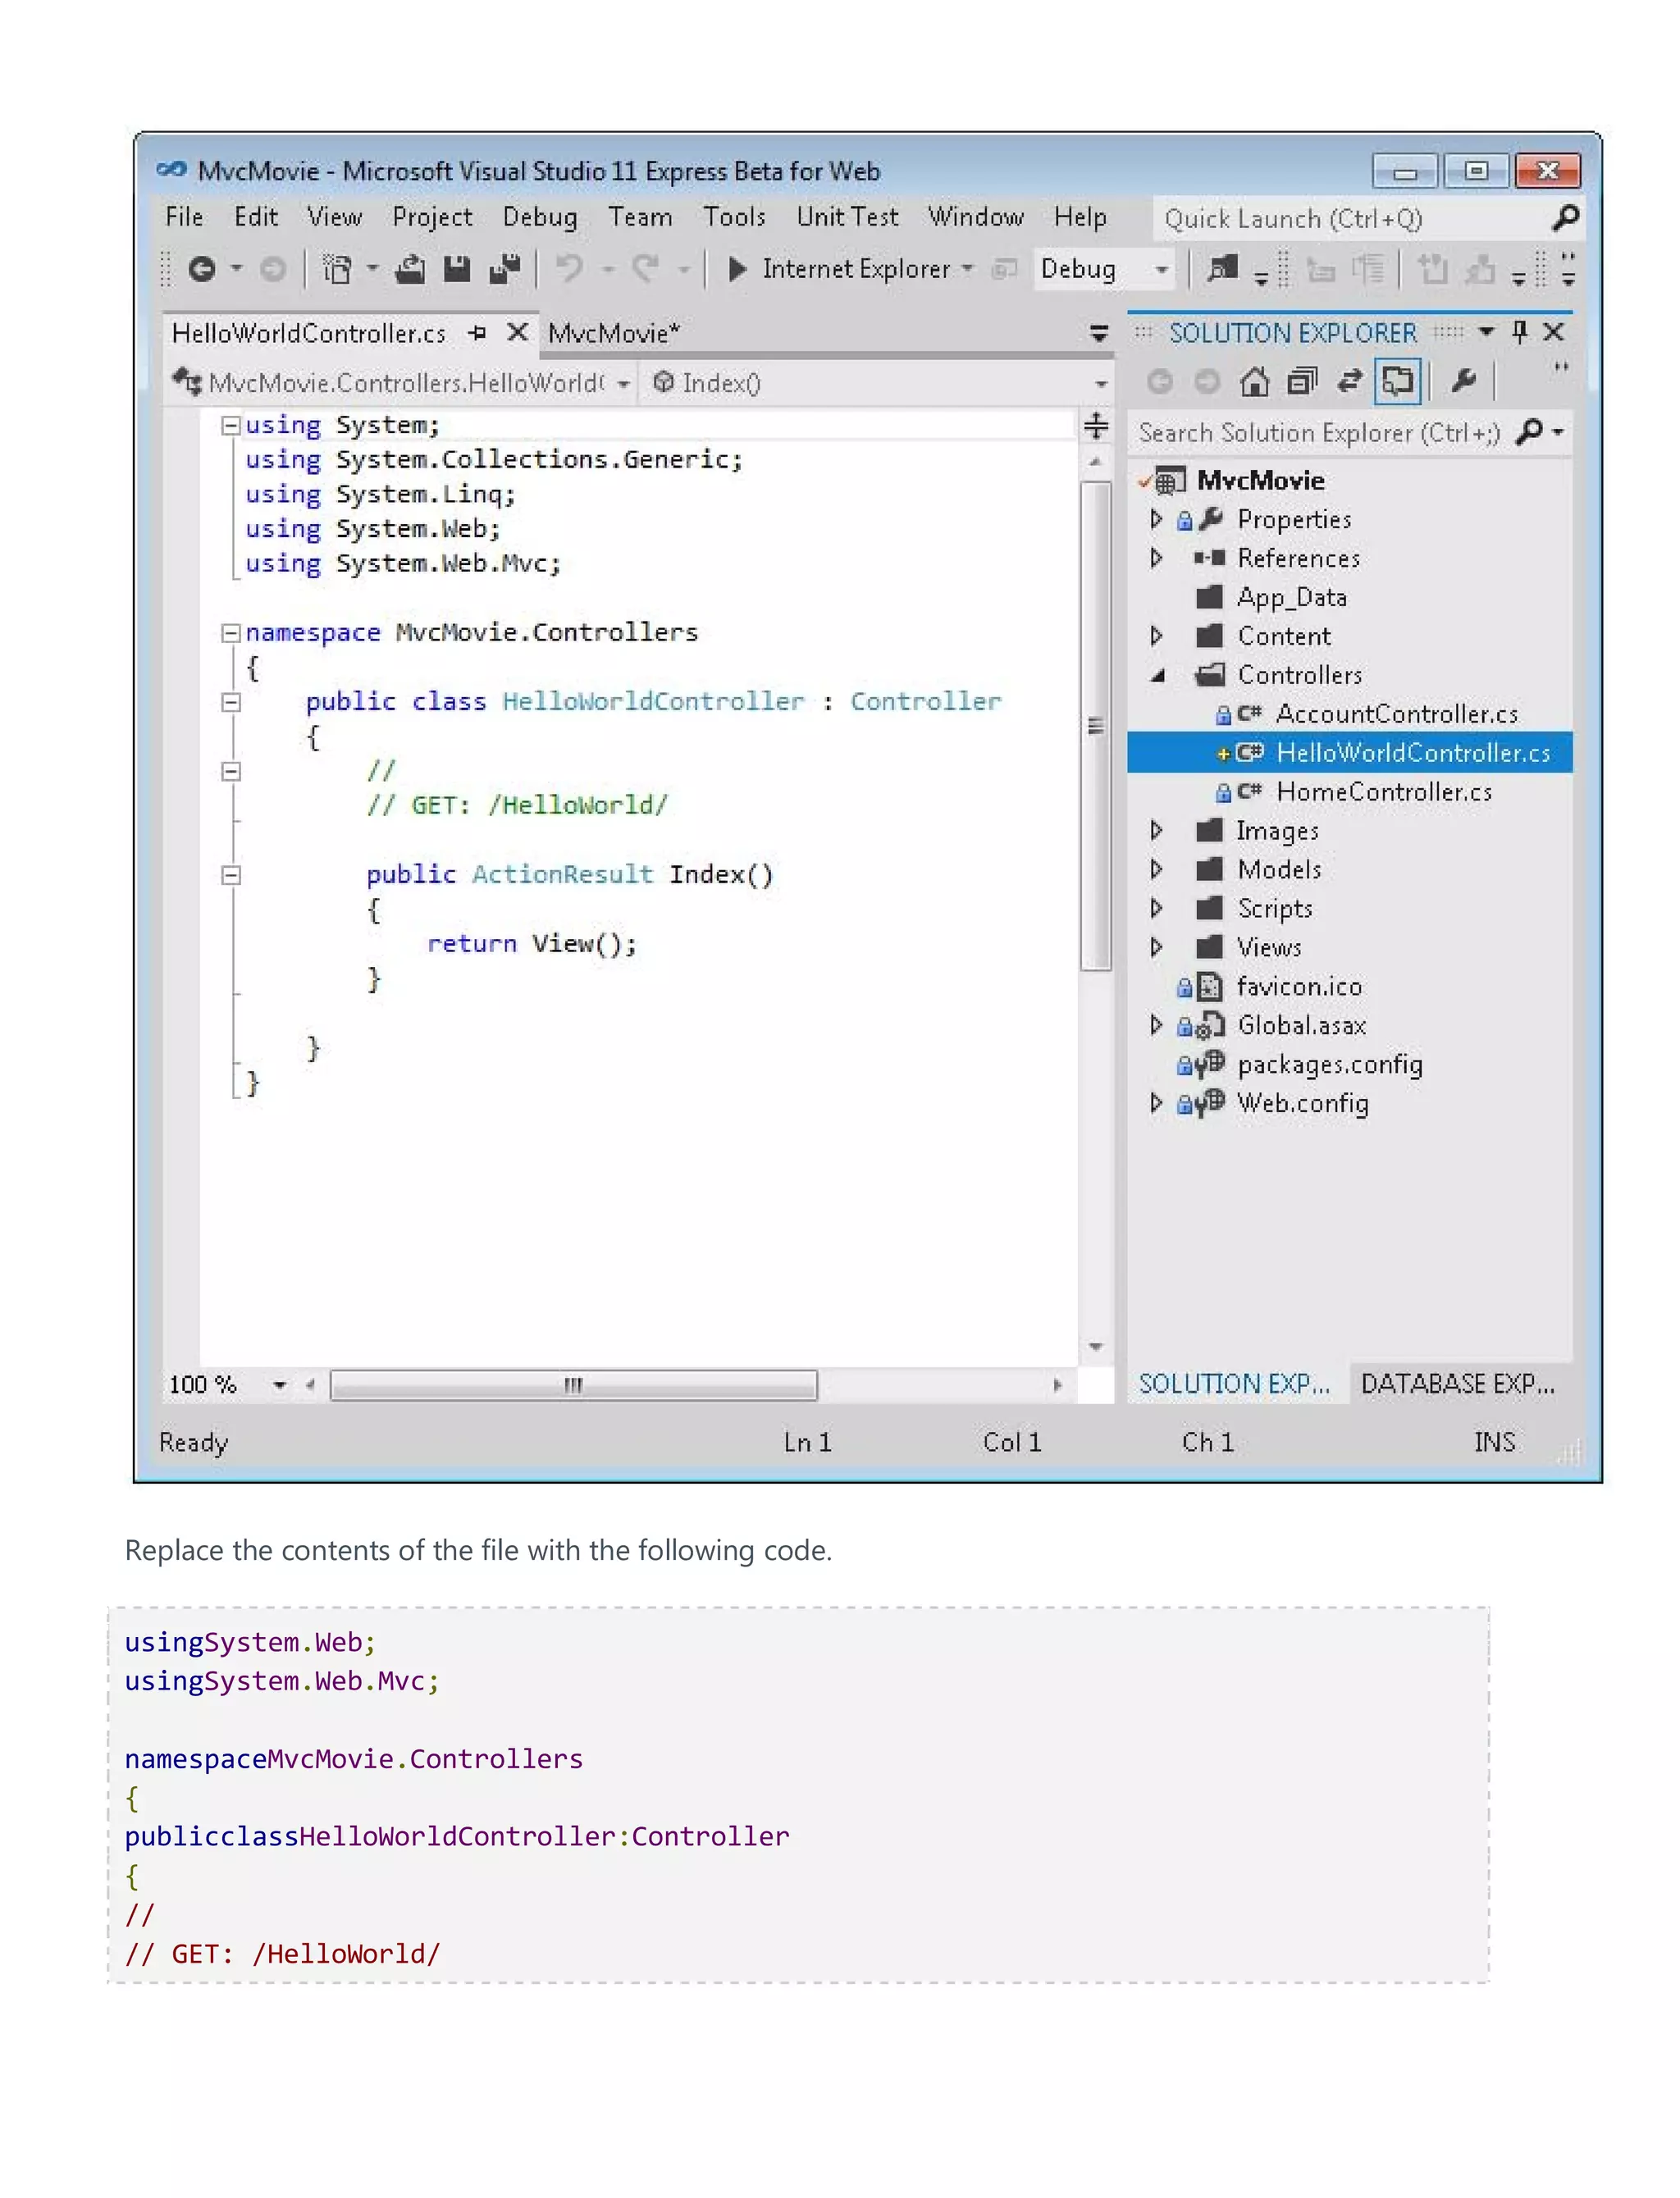Open the 100 % zoom dropdown
The width and height of the screenshot is (1680, 2198).
coord(280,1385)
